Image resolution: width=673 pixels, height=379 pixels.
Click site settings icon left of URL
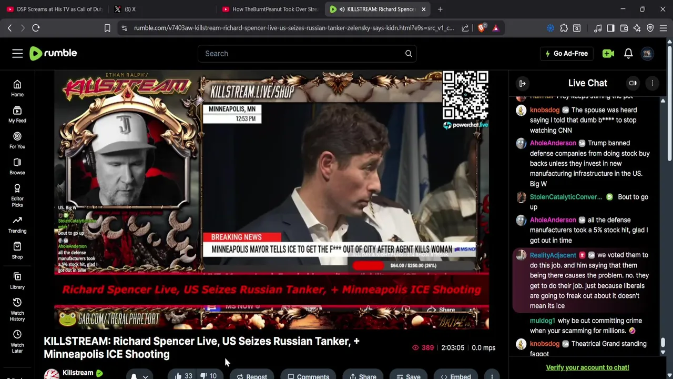[124, 28]
